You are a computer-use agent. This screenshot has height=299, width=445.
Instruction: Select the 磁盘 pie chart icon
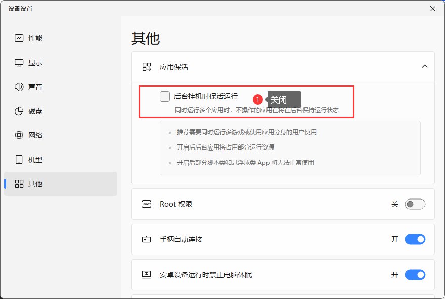click(19, 111)
